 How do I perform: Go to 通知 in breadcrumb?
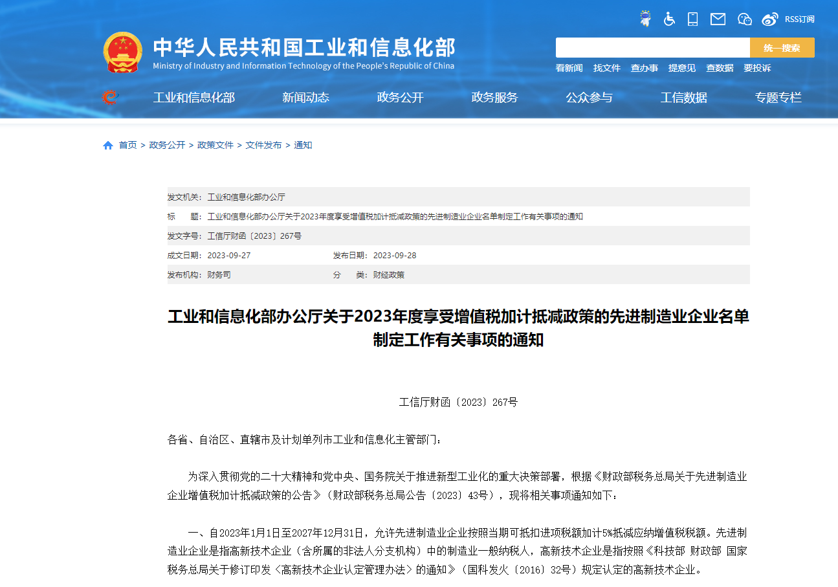coord(303,145)
